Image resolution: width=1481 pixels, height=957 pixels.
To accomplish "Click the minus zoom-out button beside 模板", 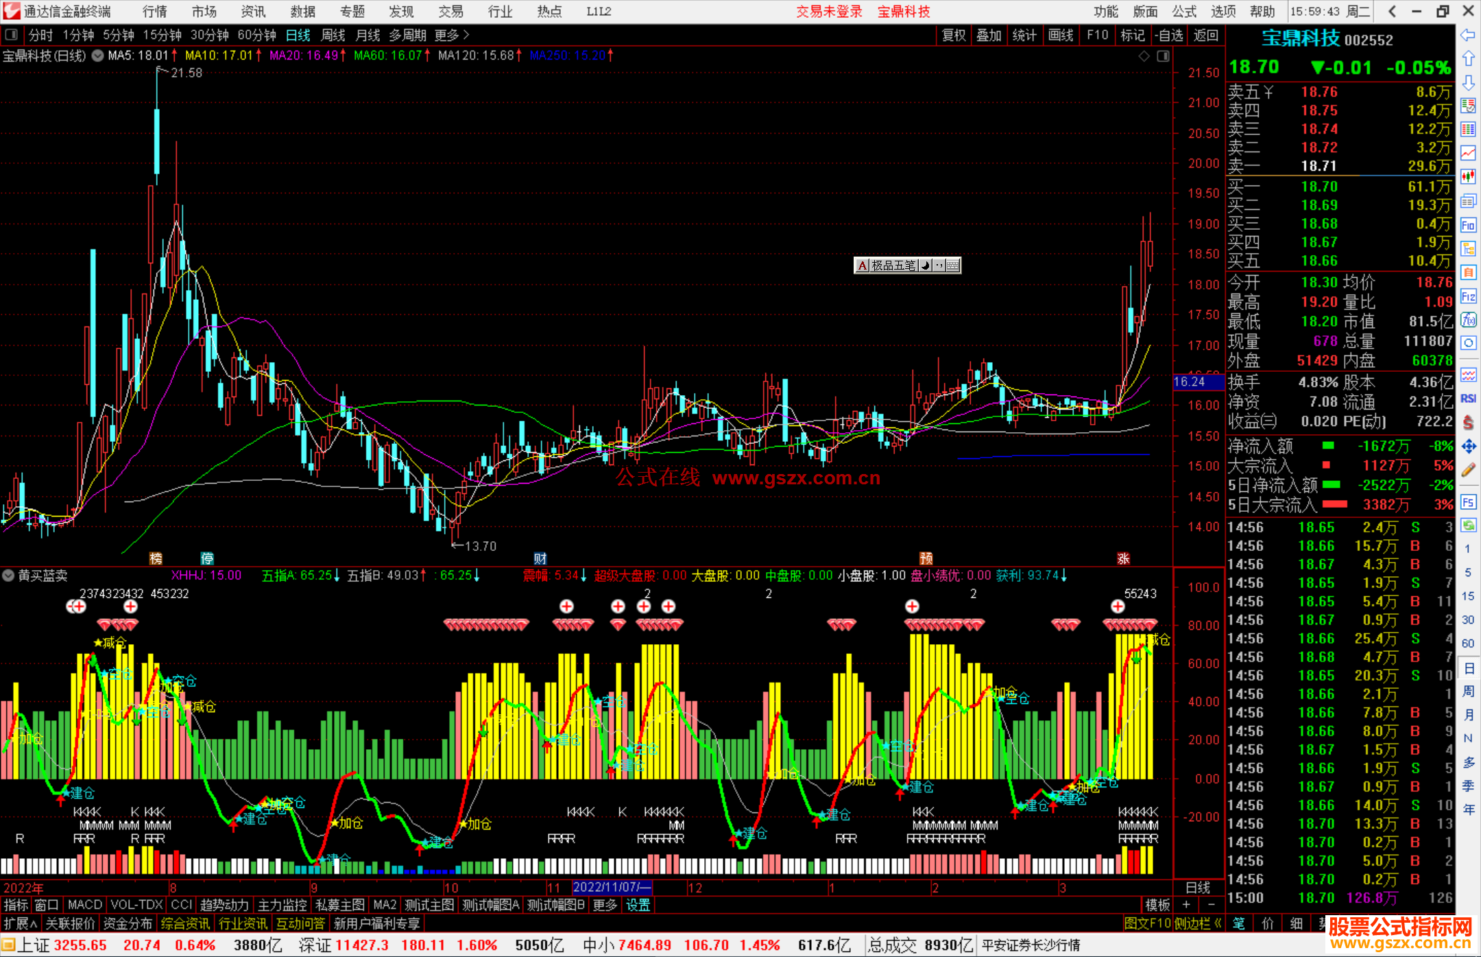I will pyautogui.click(x=1212, y=905).
